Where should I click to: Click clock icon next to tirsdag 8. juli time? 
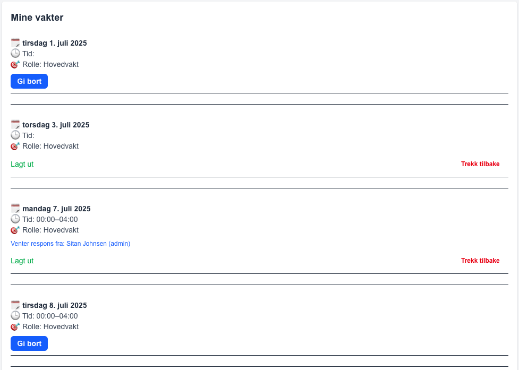[x=15, y=316]
